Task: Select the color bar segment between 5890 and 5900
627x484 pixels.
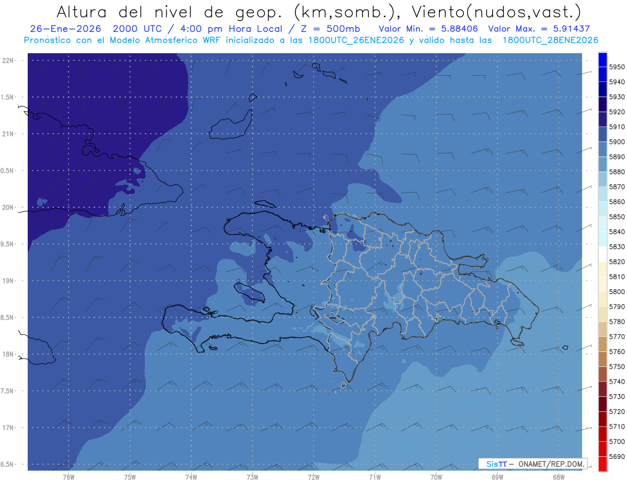Action: click(602, 149)
